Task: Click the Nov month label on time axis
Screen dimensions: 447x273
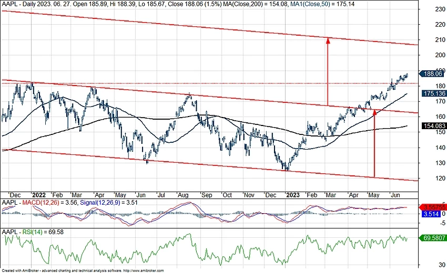Action: 249,195
